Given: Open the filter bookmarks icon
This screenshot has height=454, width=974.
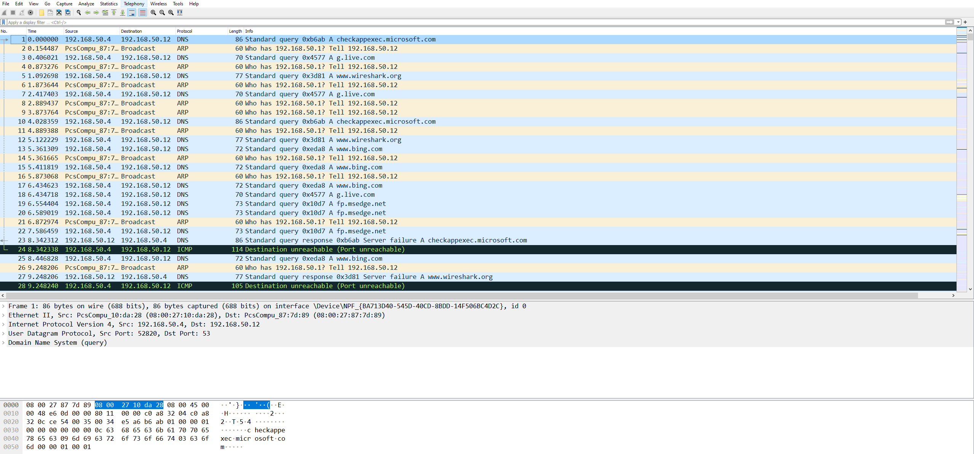Looking at the screenshot, I should 3,22.
